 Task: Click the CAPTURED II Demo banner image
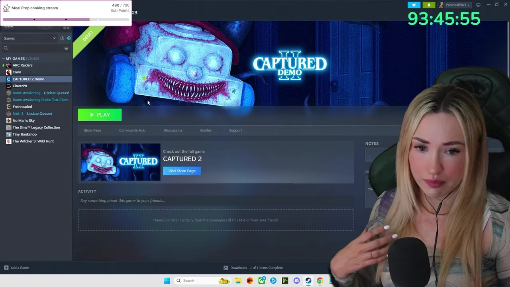[x=290, y=64]
